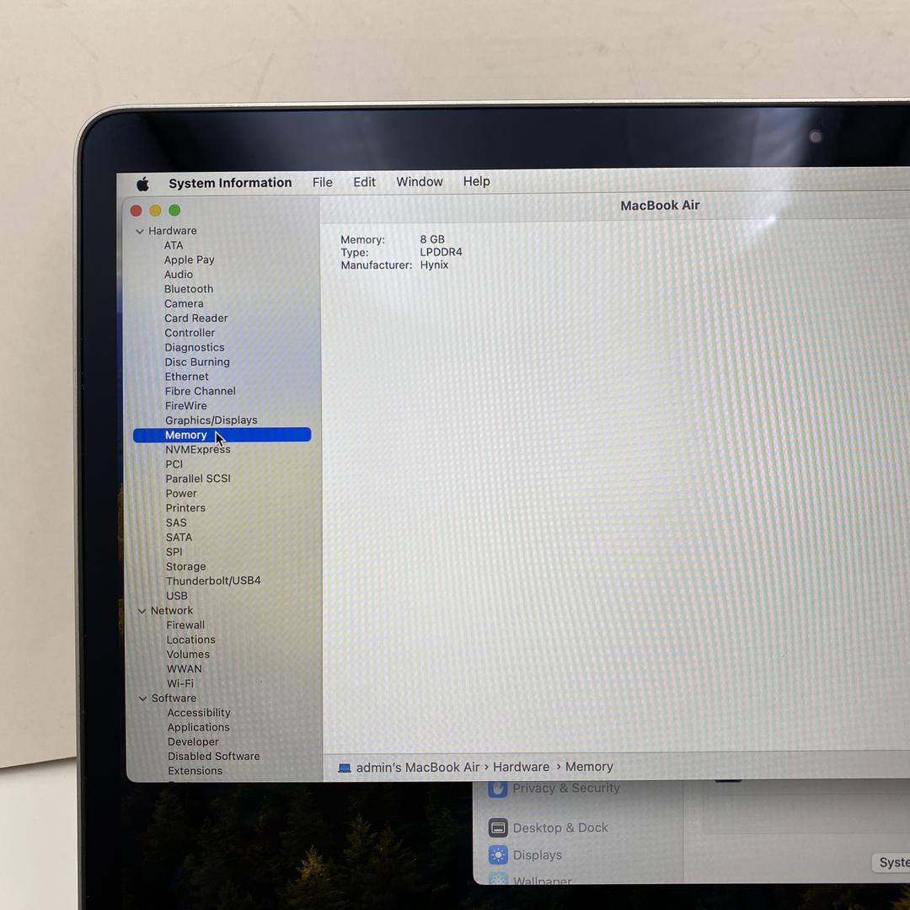Open the System Information app menu
Screen dimensions: 910x910
(x=230, y=183)
